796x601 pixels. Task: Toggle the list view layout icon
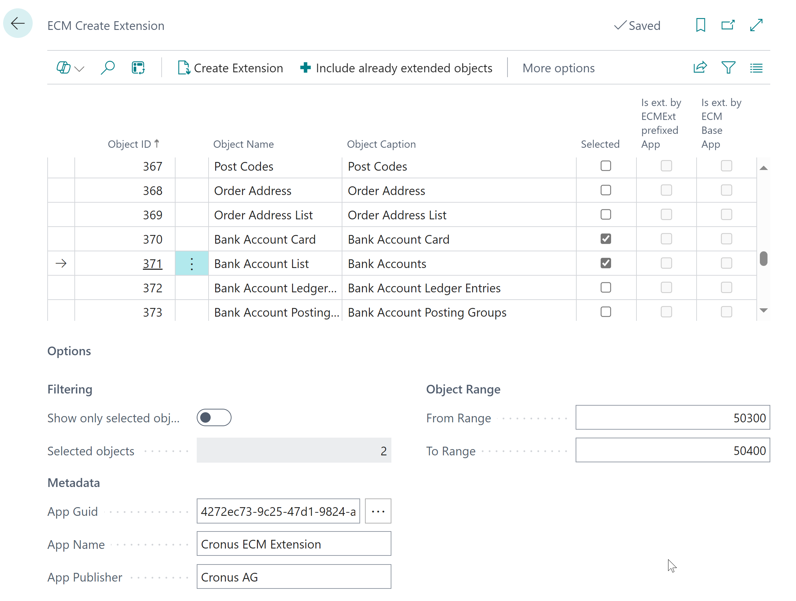pos(756,68)
